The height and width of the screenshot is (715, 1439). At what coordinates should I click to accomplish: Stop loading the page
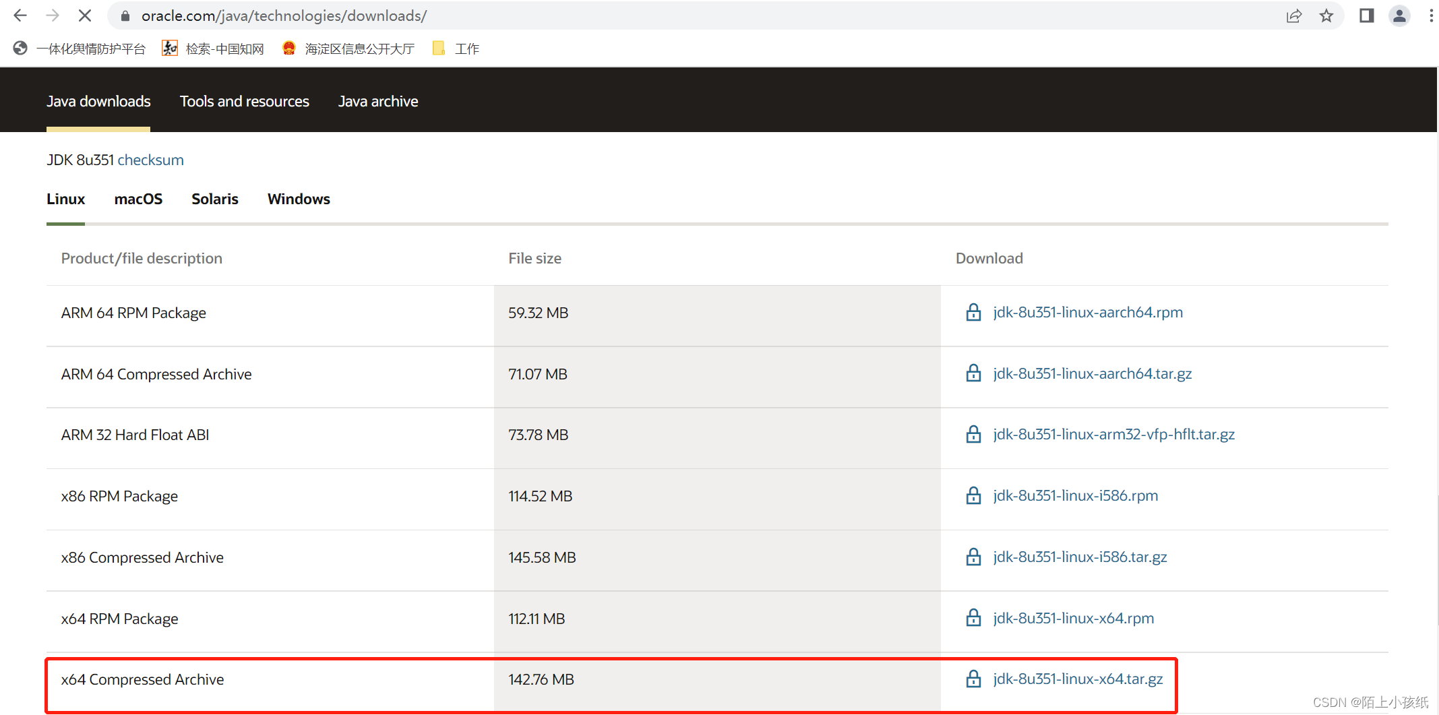(x=85, y=15)
